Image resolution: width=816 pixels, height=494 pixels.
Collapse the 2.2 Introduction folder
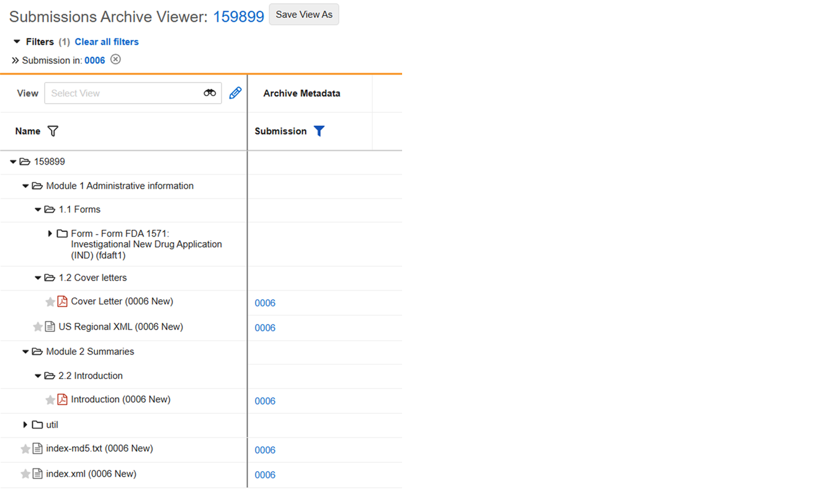point(38,375)
